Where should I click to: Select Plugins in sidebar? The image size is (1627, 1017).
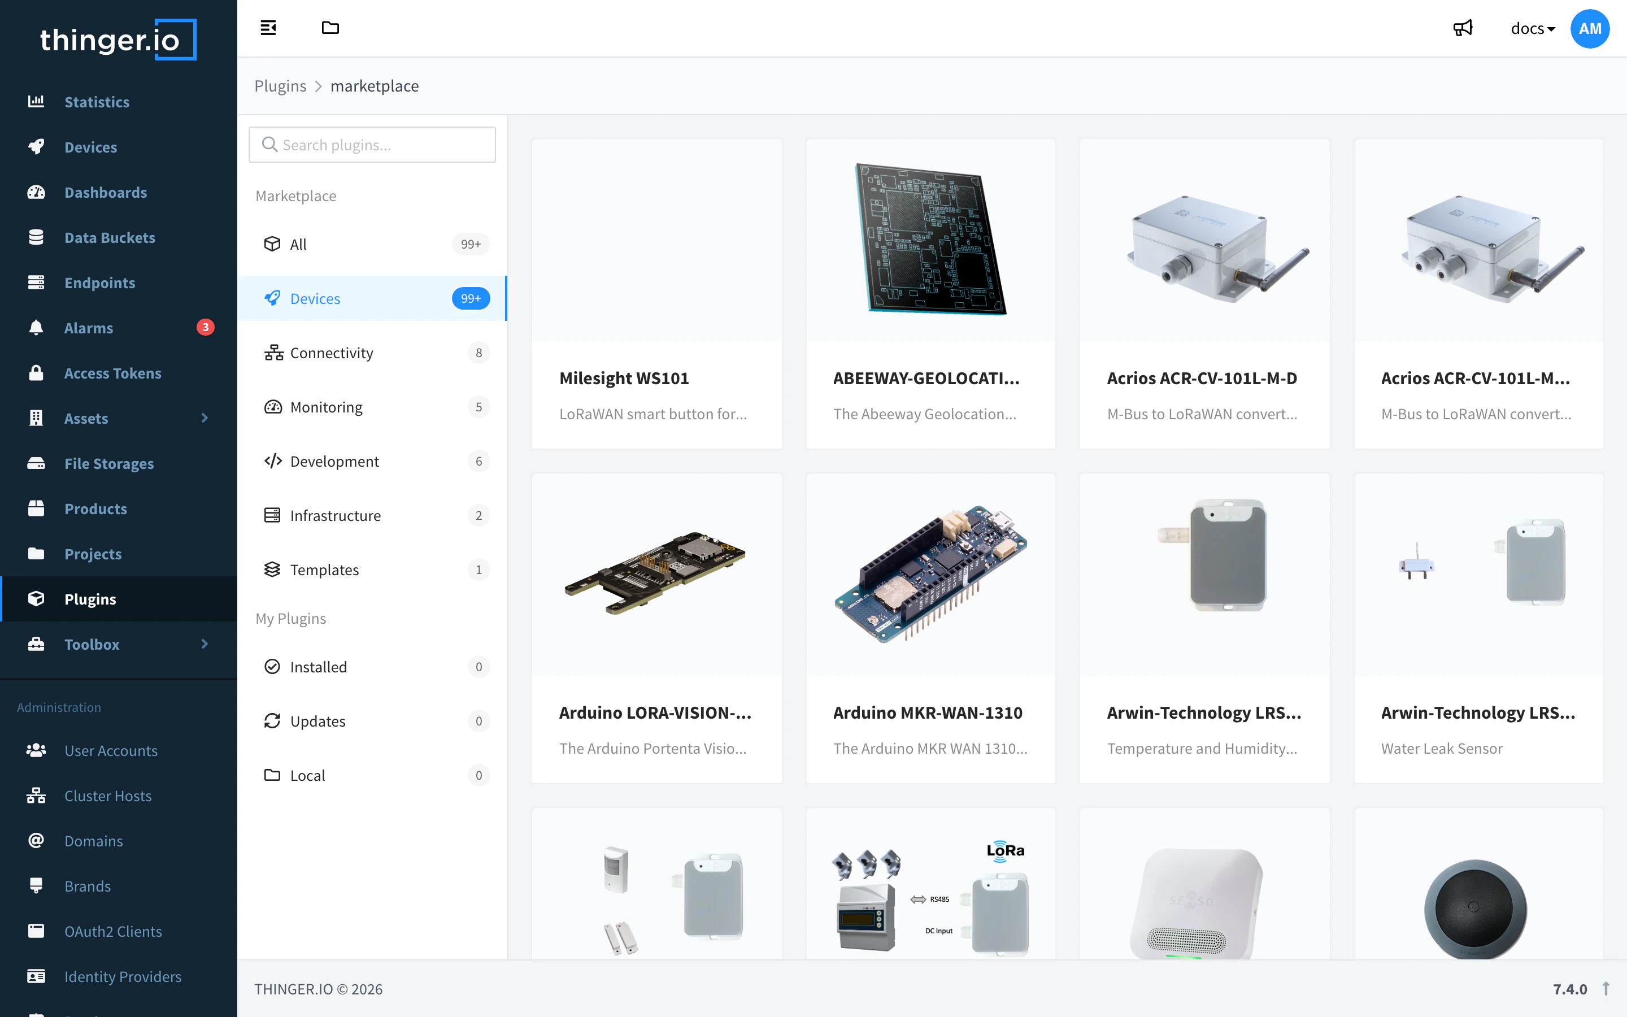tap(118, 599)
